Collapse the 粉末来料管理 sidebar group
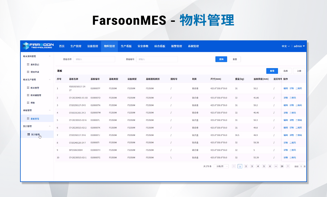This screenshot has height=197, width=327. (50, 56)
